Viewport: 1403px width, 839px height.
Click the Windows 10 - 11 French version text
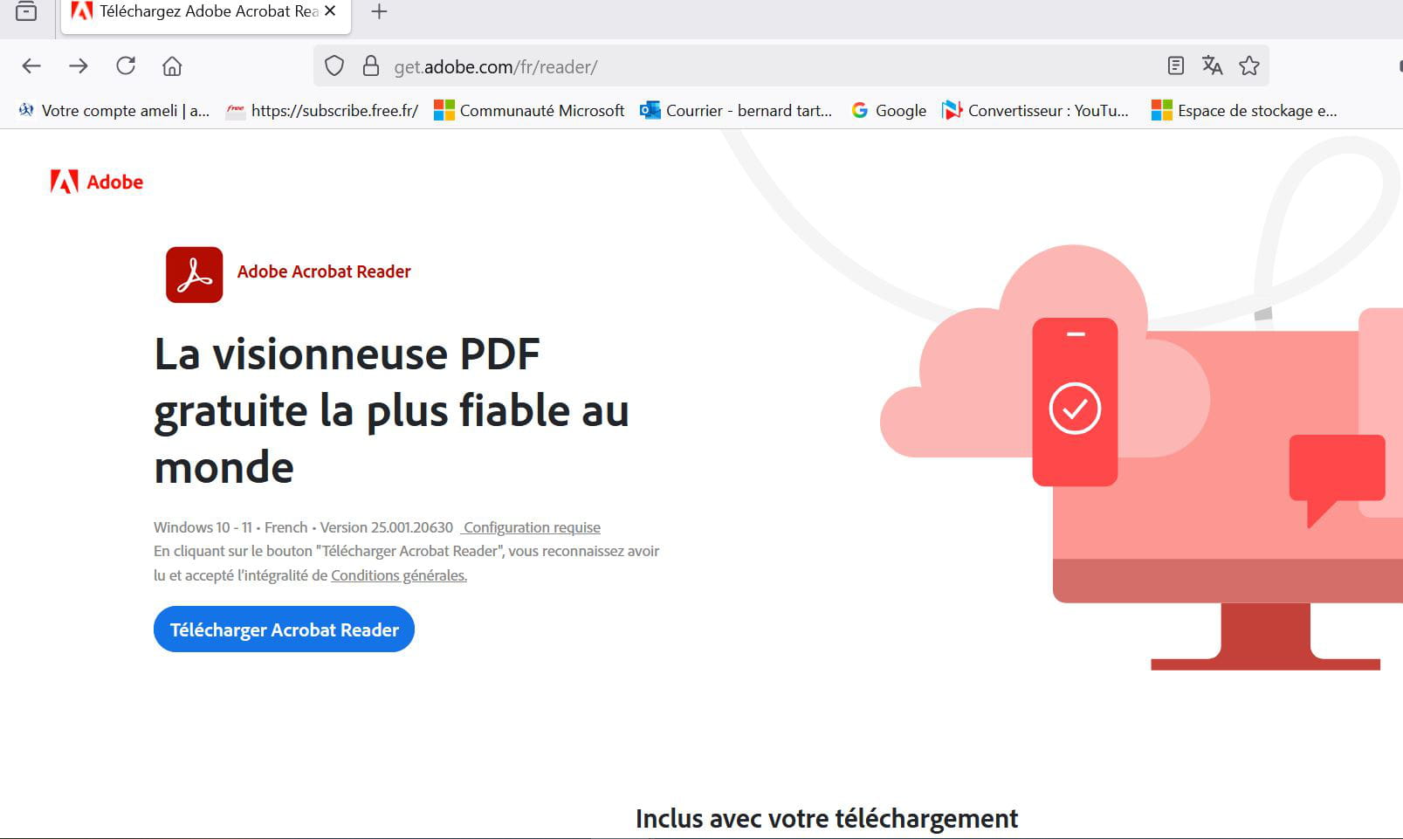[x=303, y=527]
